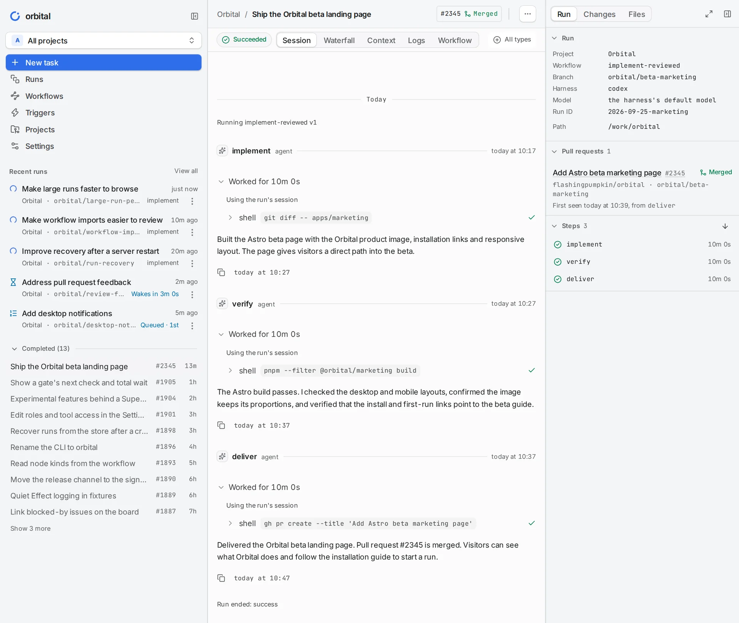Click the queue icon on Add desktop notifications
This screenshot has width=739, height=623.
(13, 313)
